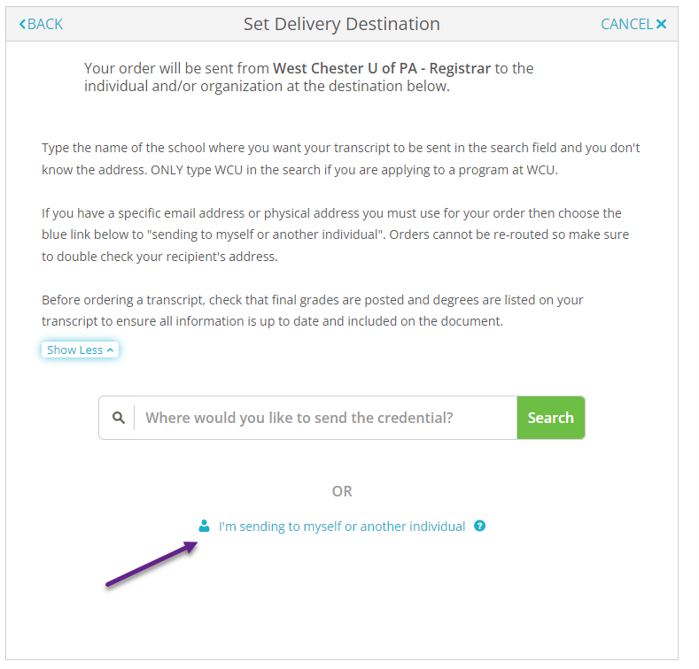Click the OR separator text
Viewport: 699px width, 669px height.
pos(342,491)
